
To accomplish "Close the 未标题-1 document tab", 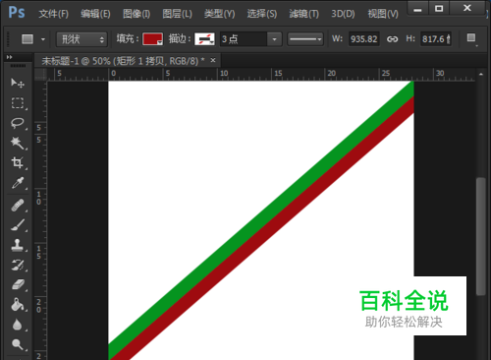I will (x=213, y=60).
